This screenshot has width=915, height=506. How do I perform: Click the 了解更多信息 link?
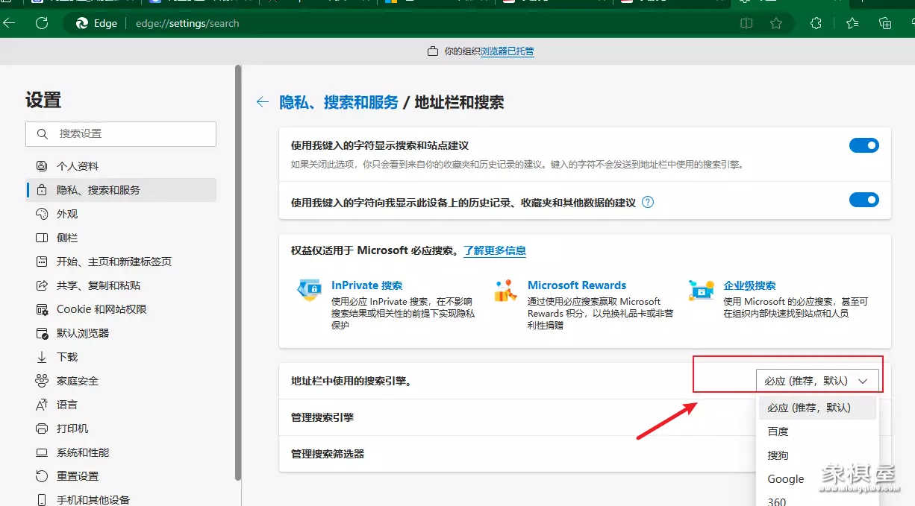pyautogui.click(x=494, y=250)
